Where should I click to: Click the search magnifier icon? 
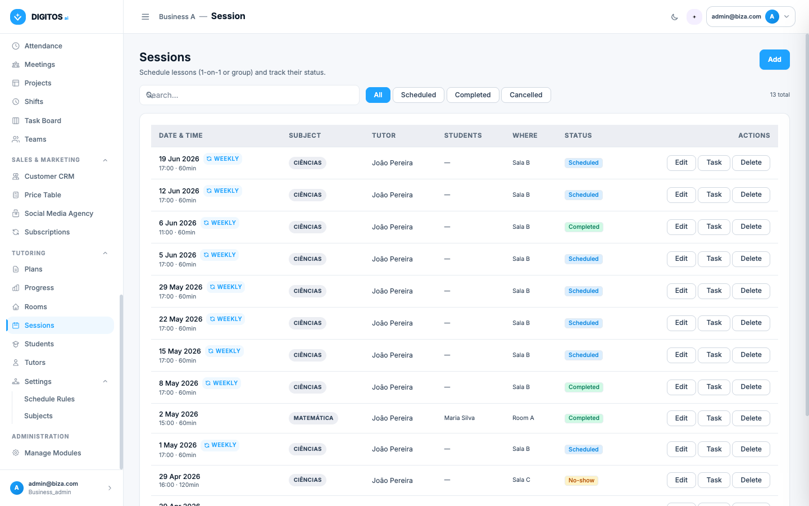149,95
